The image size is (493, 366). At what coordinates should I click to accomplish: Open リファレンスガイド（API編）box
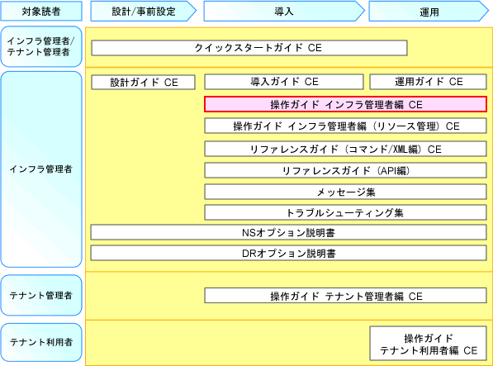[x=345, y=171]
